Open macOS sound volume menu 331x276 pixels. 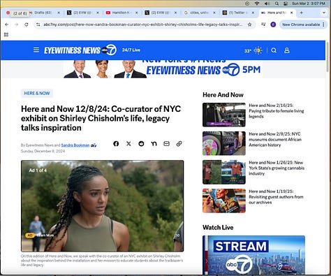(x=267, y=3)
